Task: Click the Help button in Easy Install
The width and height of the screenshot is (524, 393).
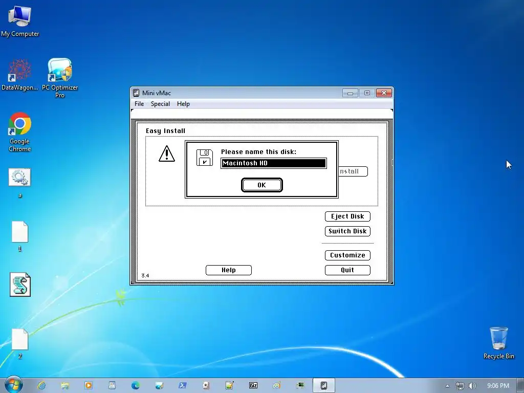Action: [229, 270]
